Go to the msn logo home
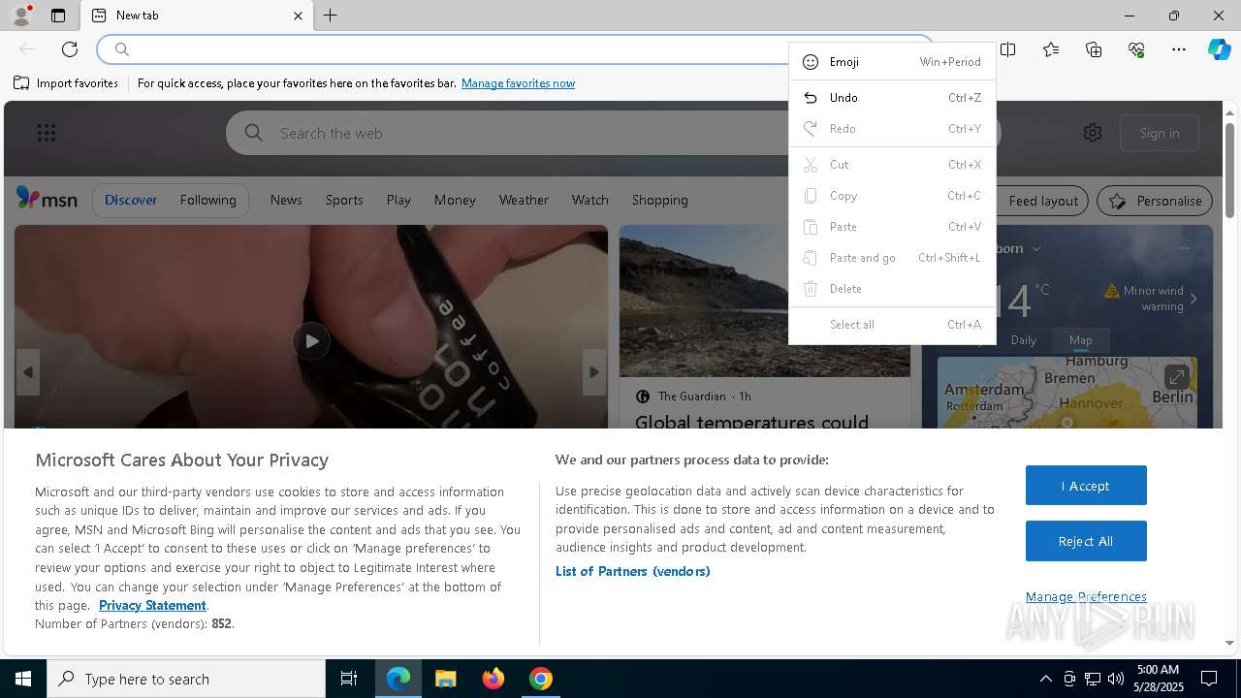The width and height of the screenshot is (1241, 698). (x=47, y=199)
